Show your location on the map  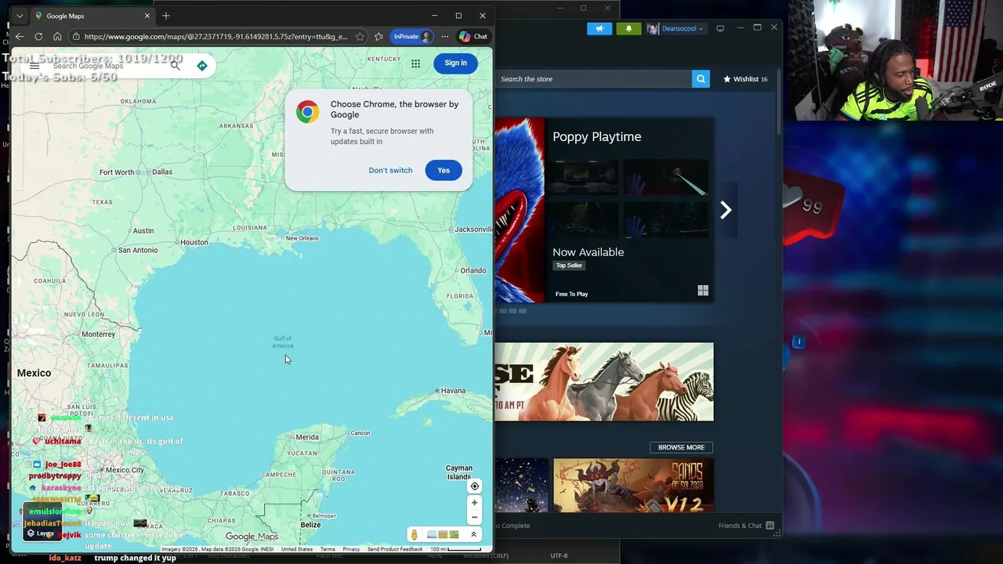click(x=474, y=486)
